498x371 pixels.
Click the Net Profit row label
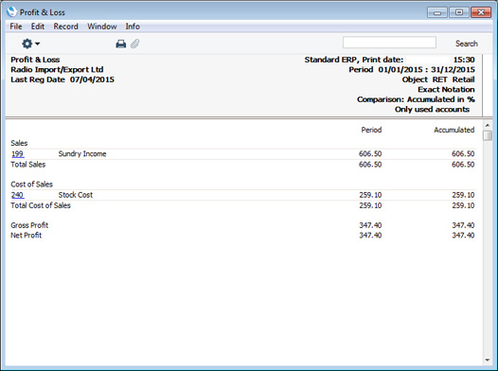click(27, 235)
